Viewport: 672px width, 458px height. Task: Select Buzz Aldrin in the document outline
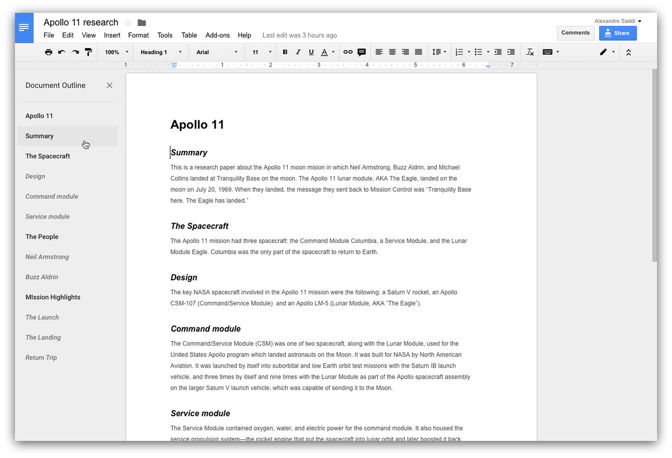pyautogui.click(x=42, y=277)
